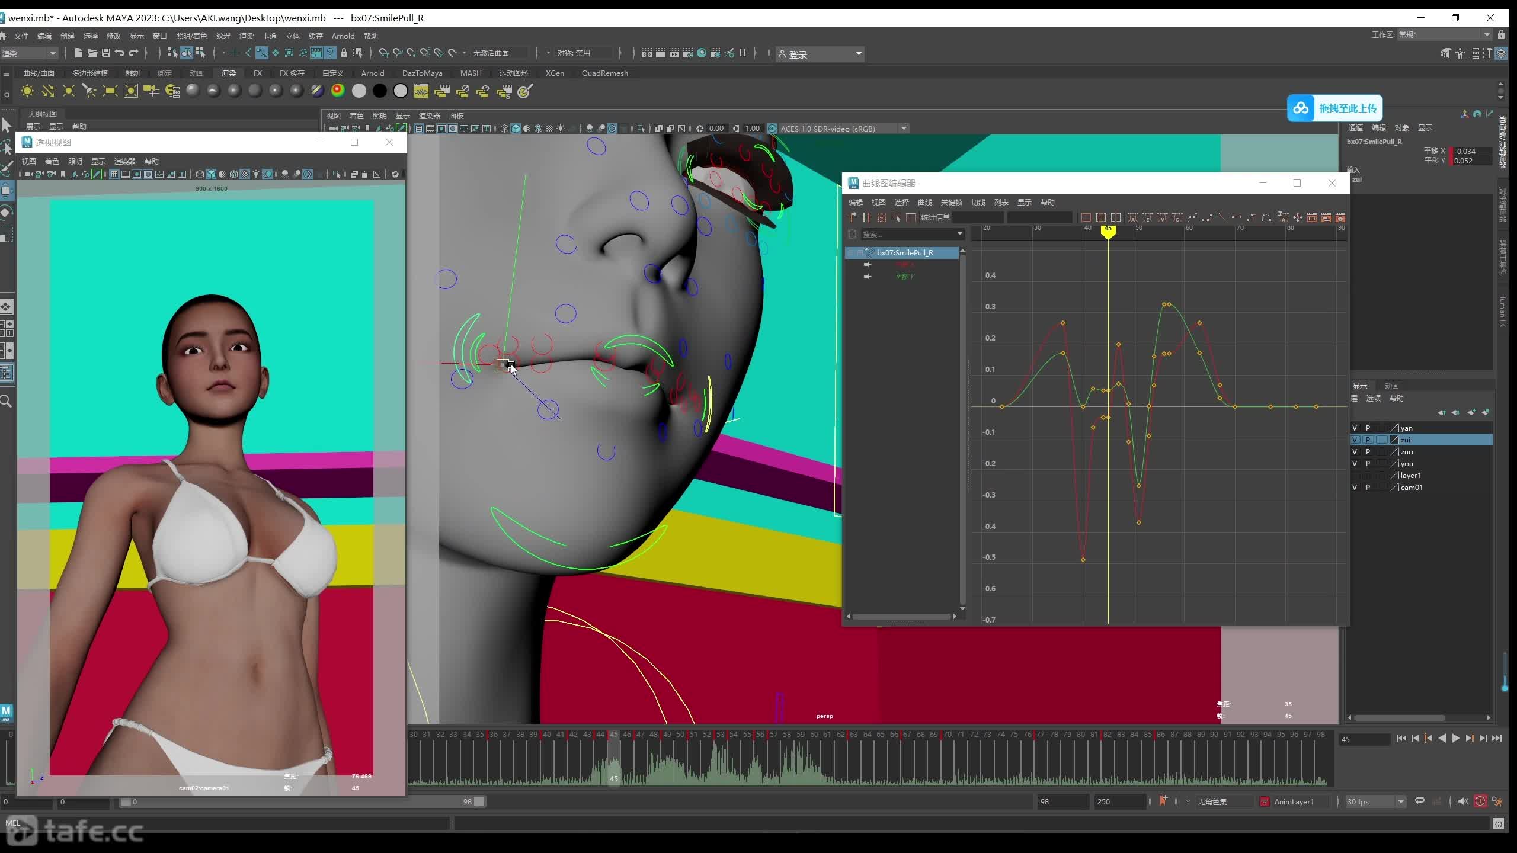
Task: Select the bx07:SmilePull_R node in Graph Editor
Action: [902, 252]
